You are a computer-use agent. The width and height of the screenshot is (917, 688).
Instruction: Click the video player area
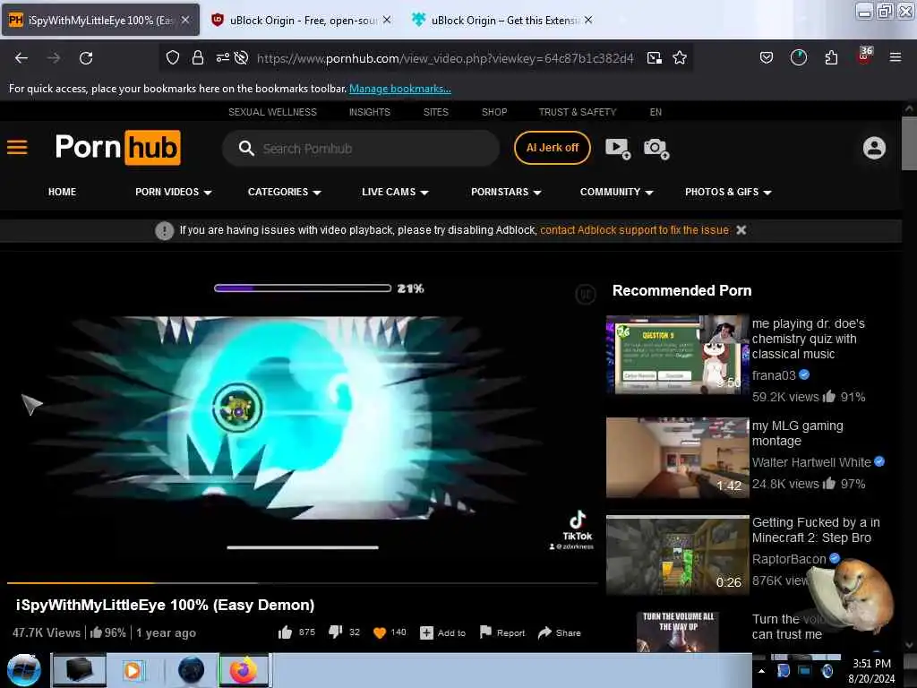pyautogui.click(x=302, y=419)
